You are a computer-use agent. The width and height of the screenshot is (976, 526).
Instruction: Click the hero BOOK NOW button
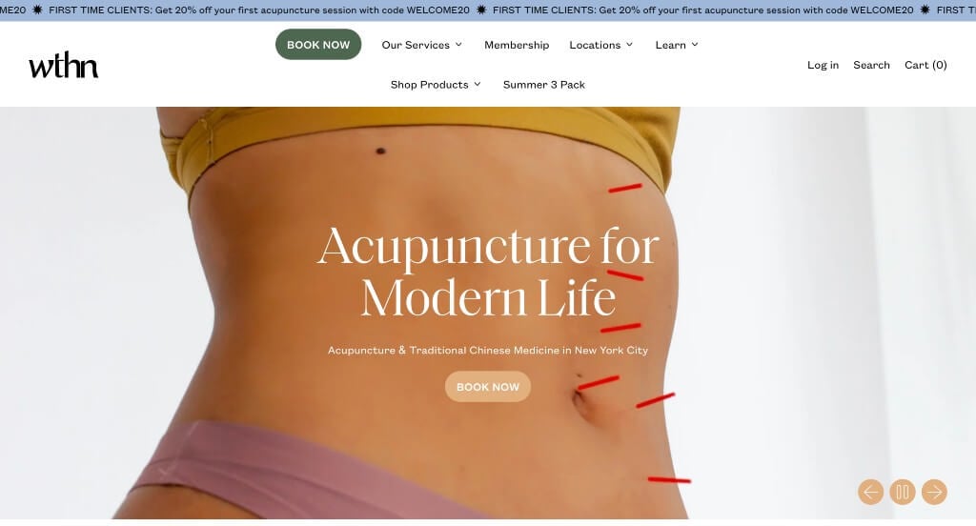pos(488,387)
